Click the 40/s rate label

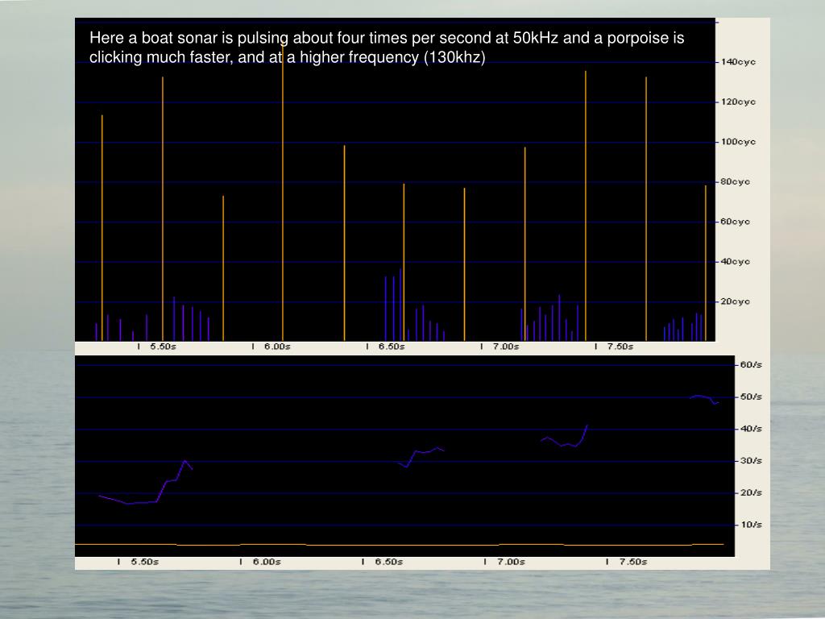pos(751,429)
